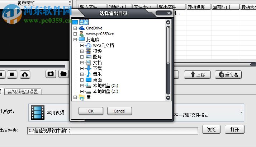Select the 库 libraries folder icon

tap(82, 97)
